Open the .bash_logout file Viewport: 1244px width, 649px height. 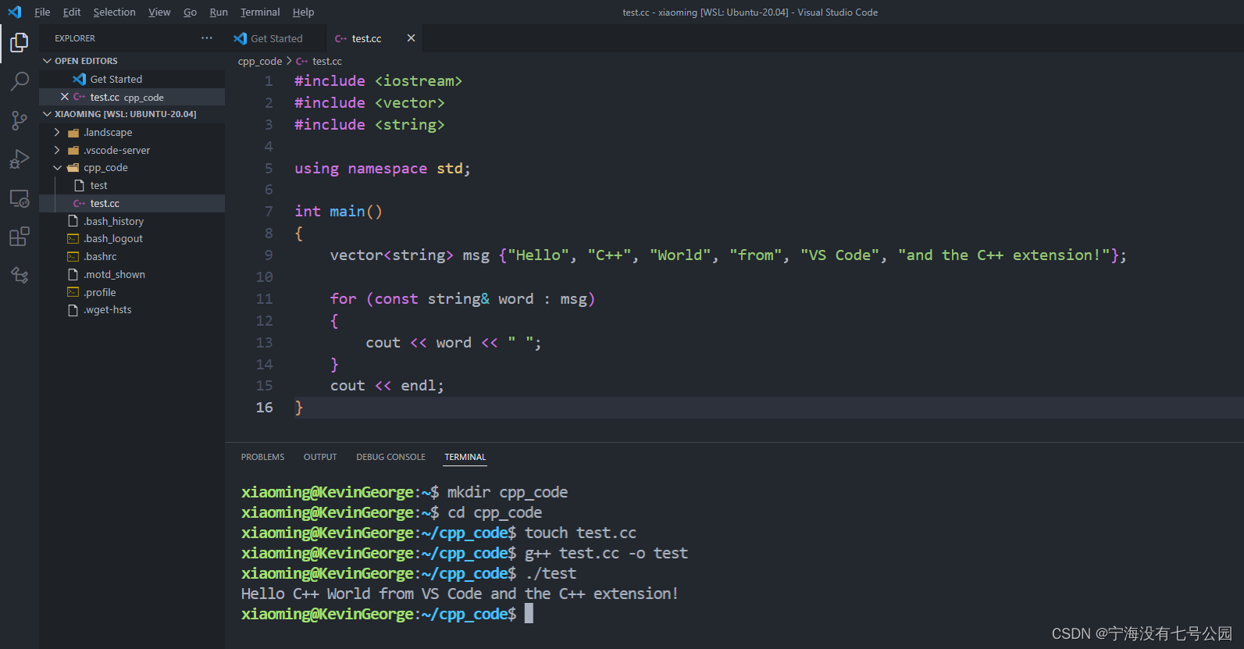132,239
